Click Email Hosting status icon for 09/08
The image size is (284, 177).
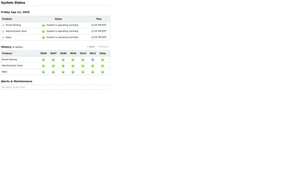point(63,59)
